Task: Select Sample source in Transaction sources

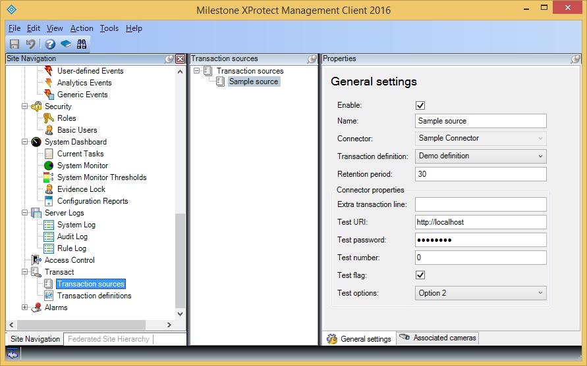Action: [254, 81]
